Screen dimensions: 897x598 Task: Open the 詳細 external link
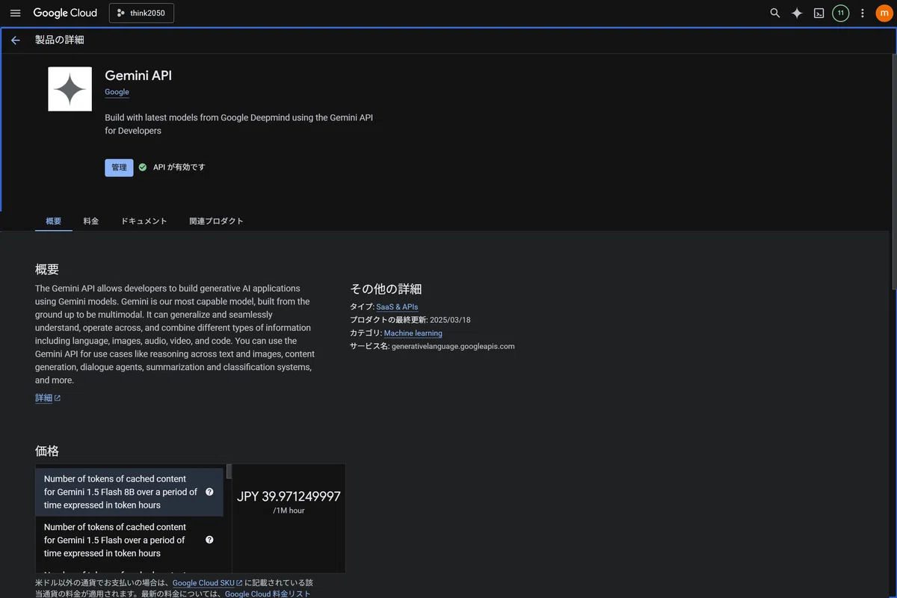pyautogui.click(x=48, y=398)
